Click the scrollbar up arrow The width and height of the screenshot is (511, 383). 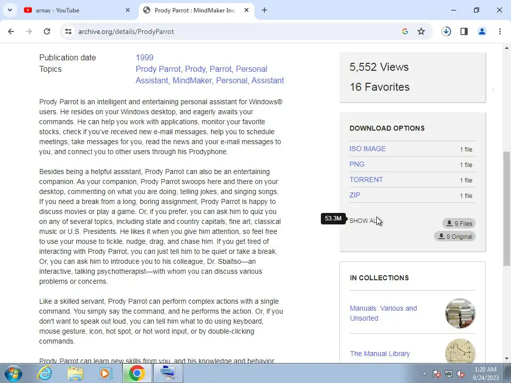tap(507, 48)
